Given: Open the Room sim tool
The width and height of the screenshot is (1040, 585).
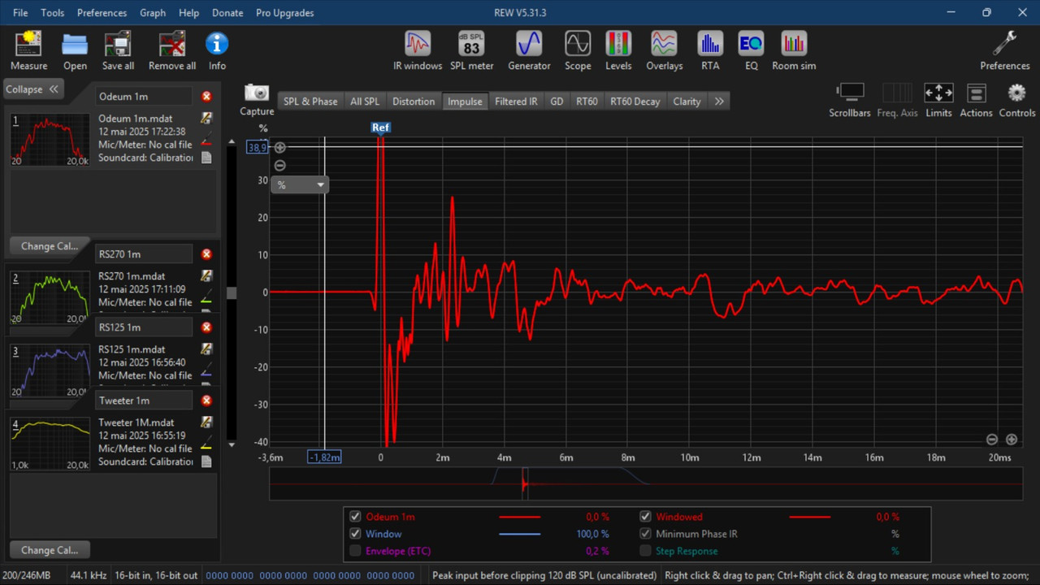Looking at the screenshot, I should tap(794, 51).
